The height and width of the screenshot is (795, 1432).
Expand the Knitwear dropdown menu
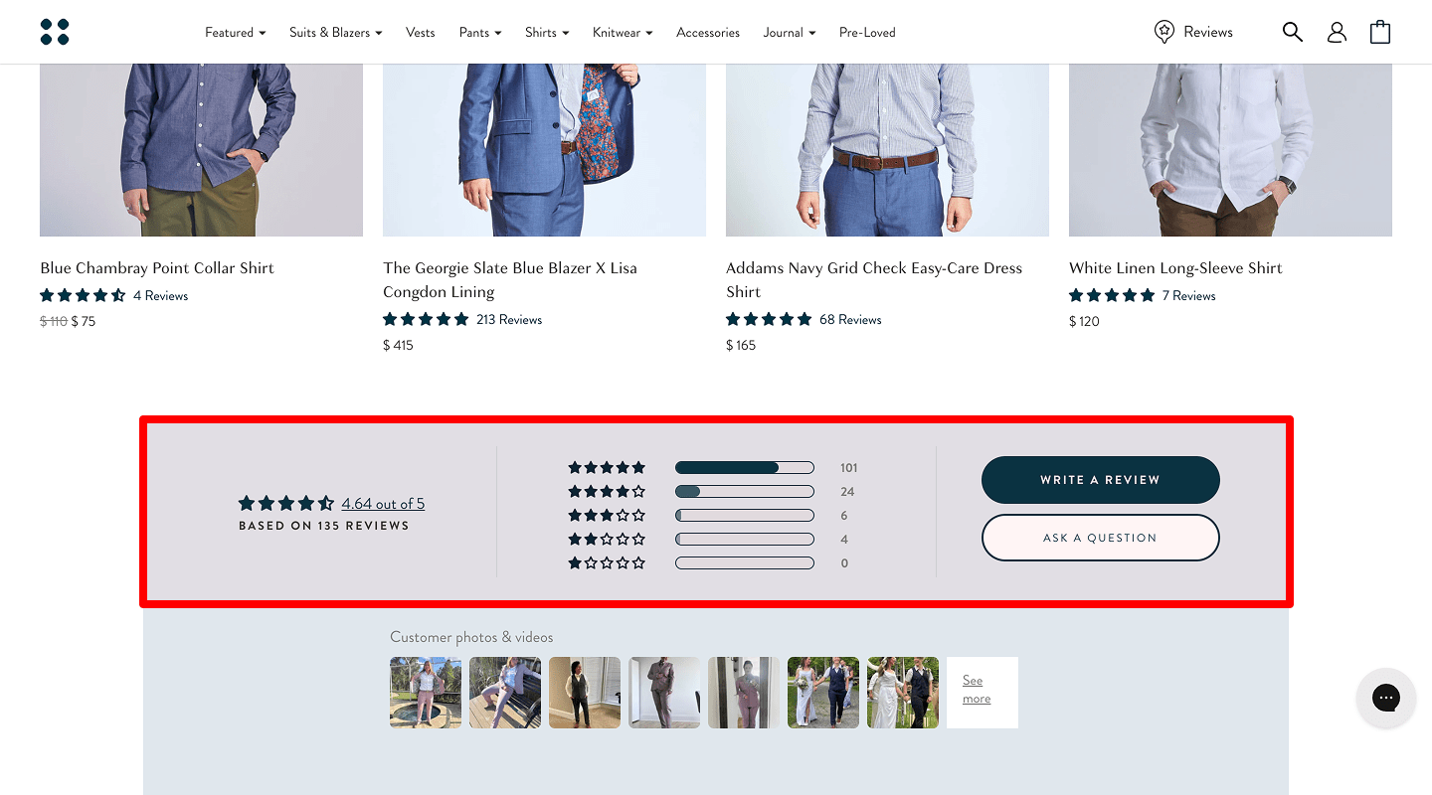[622, 33]
